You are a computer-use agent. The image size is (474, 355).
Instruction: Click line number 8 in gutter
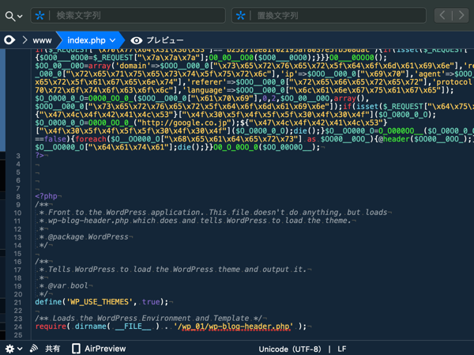click(18, 197)
